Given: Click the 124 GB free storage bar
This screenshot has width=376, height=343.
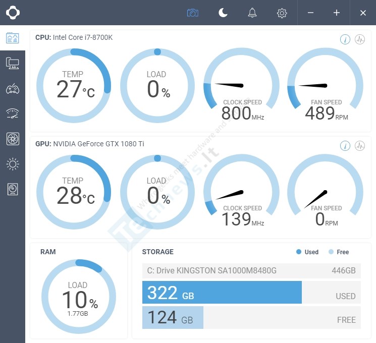Looking at the screenshot, I should tap(173, 317).
